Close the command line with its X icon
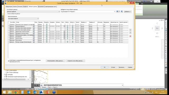 (x=36, y=85)
